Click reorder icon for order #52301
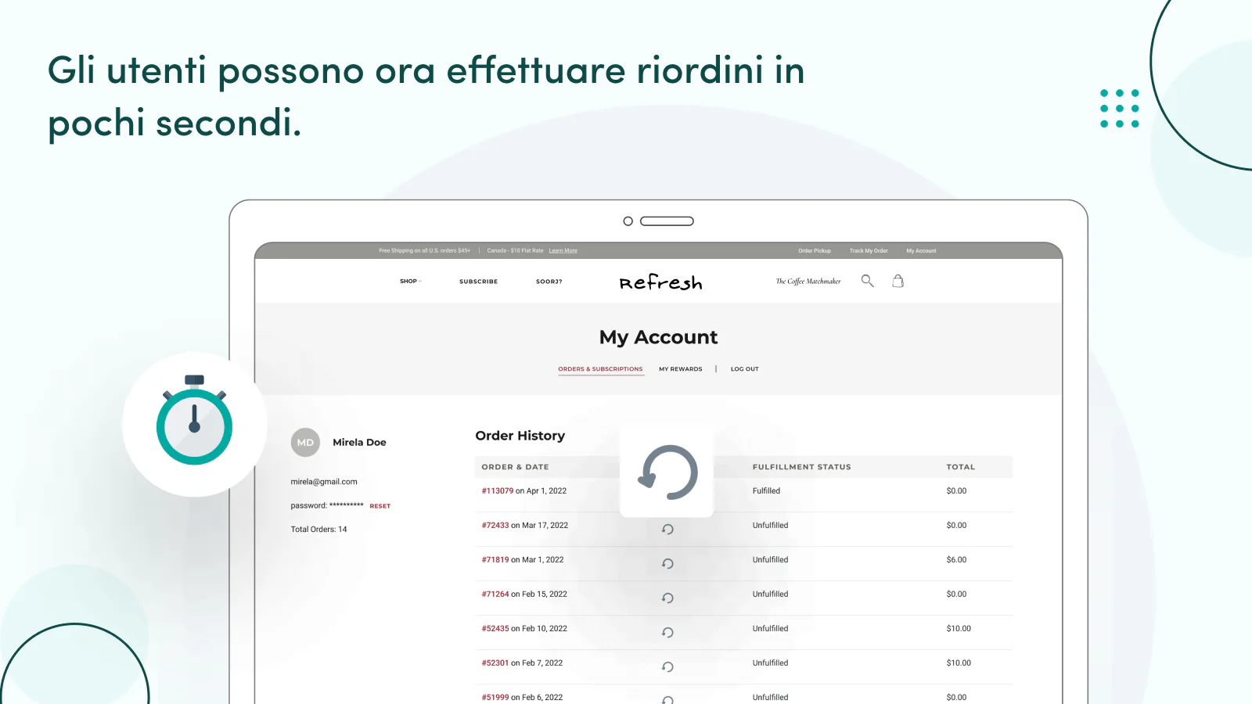The height and width of the screenshot is (704, 1252). (x=667, y=667)
